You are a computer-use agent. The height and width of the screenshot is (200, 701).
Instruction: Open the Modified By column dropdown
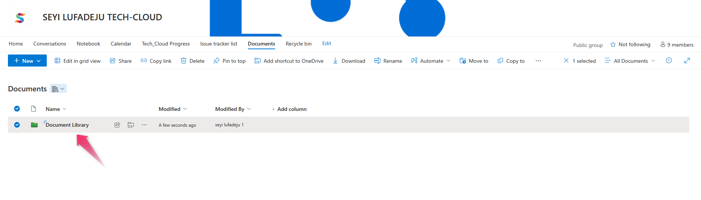(233, 109)
